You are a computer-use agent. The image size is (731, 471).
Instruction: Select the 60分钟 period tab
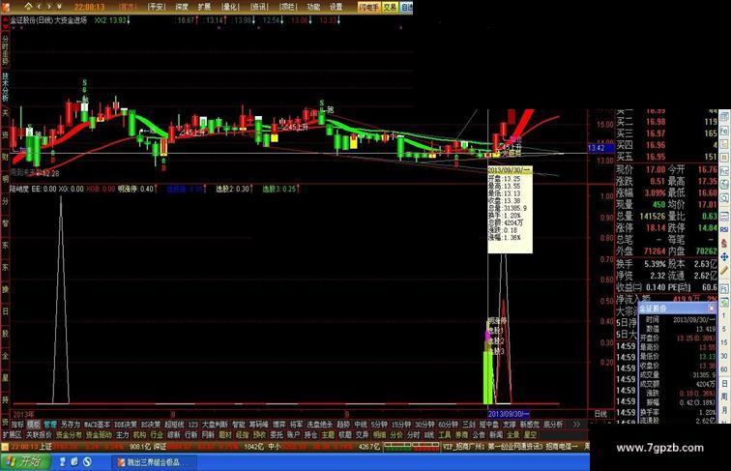[x=448, y=425]
